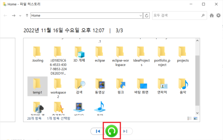Click the green restore button
This screenshot has width=223, height=140.
tap(111, 131)
